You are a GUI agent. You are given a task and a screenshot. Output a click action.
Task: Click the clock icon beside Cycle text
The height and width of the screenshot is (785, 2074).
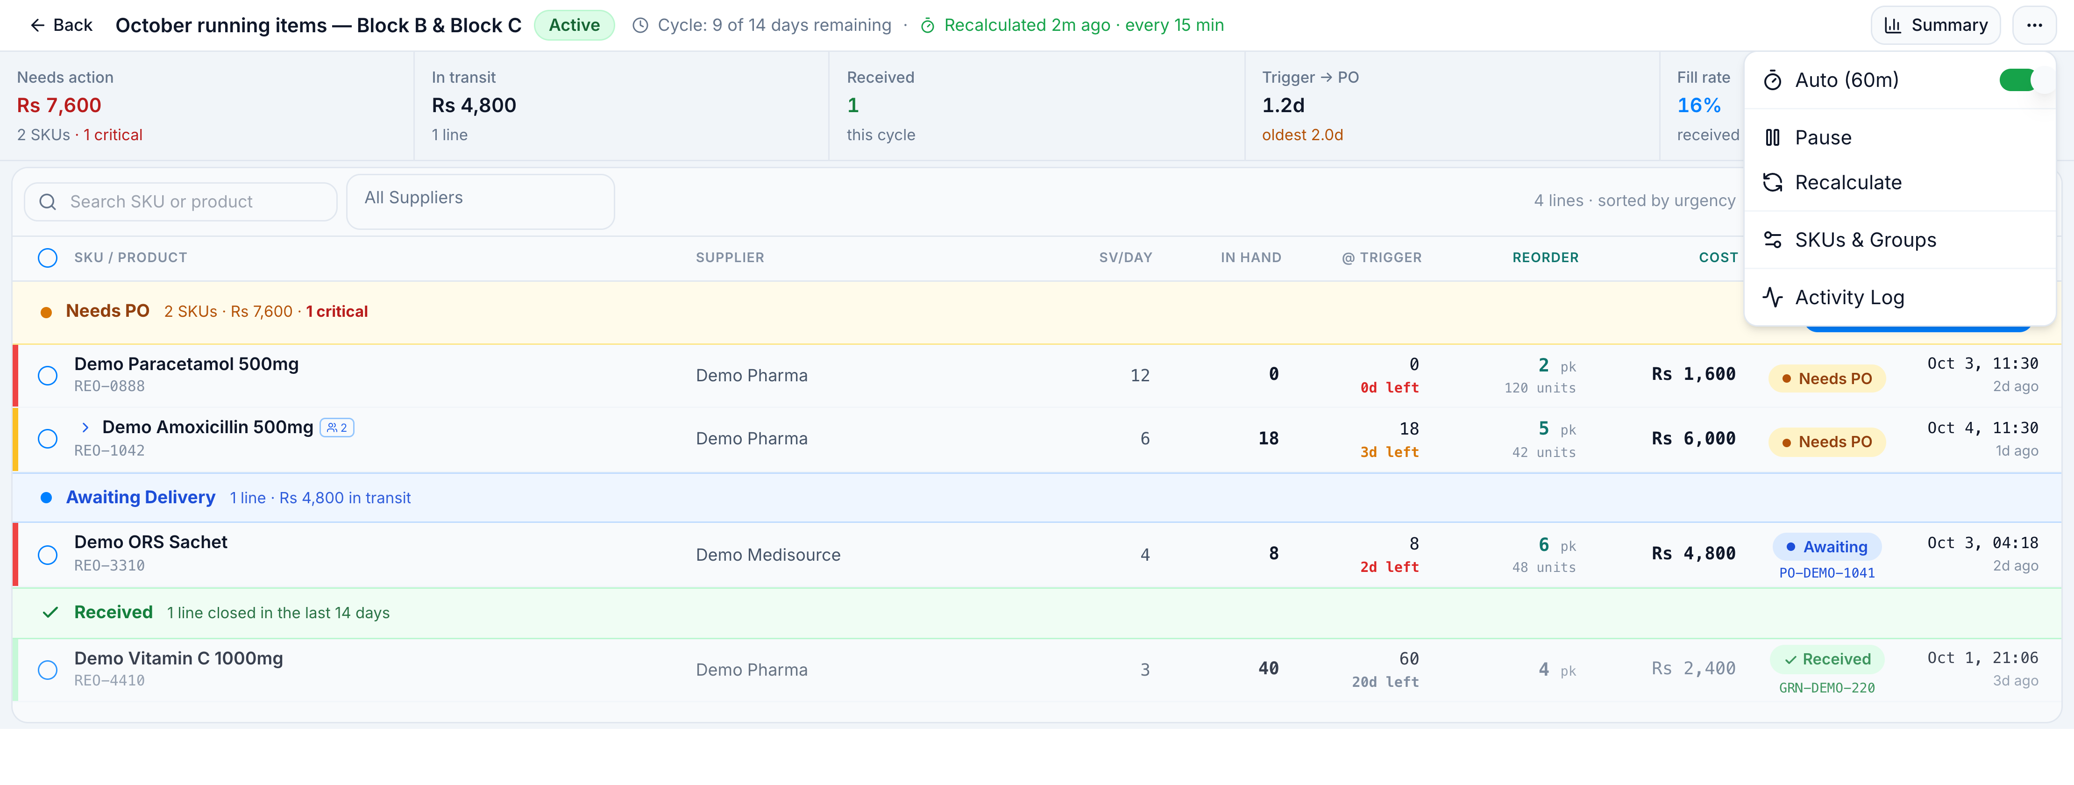pyautogui.click(x=640, y=25)
